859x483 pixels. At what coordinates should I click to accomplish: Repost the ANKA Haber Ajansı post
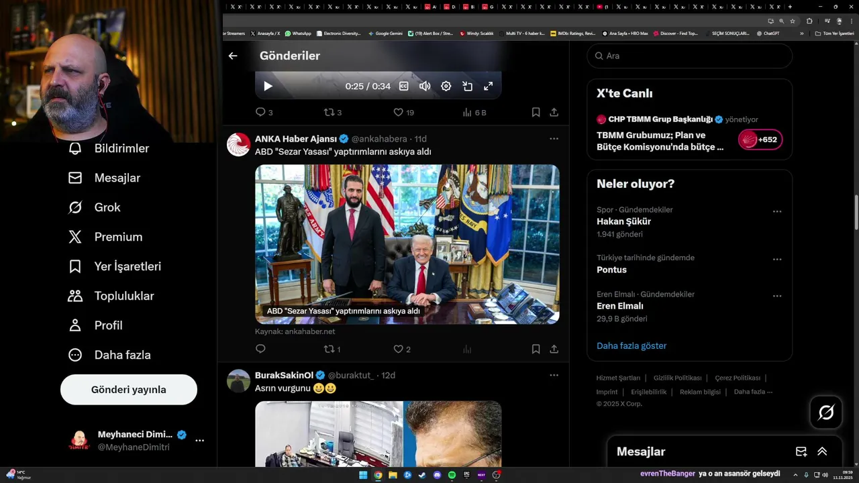[332, 349]
